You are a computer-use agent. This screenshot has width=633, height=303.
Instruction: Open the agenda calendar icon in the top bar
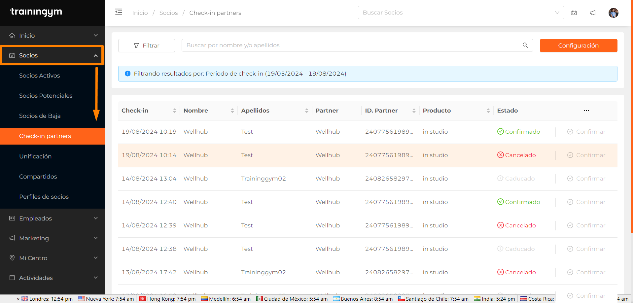tap(574, 13)
